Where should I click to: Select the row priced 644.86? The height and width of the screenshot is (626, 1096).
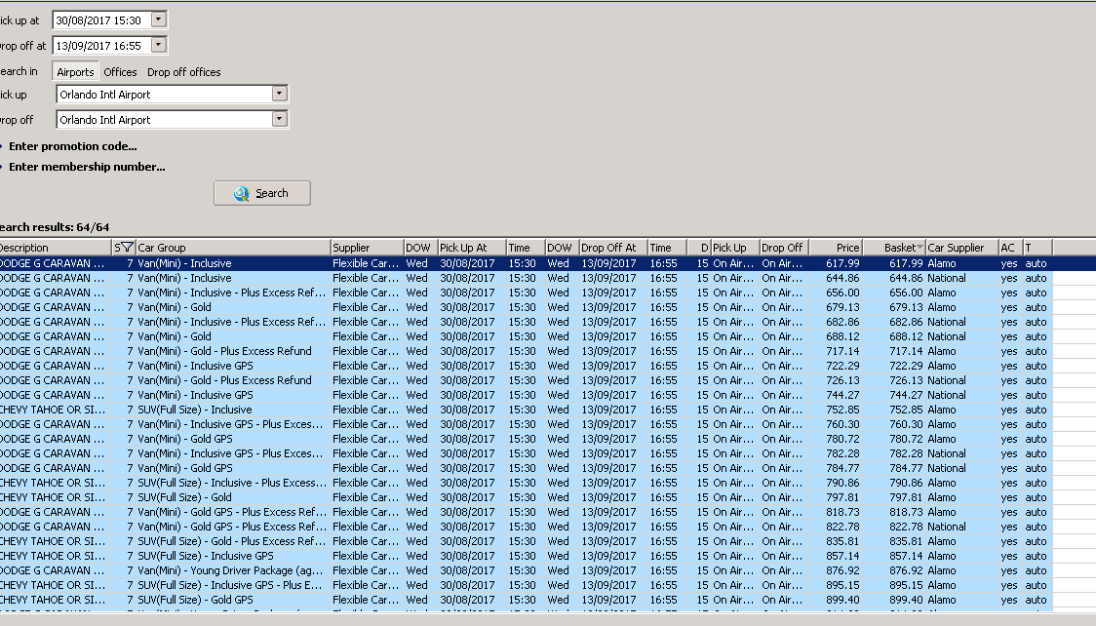coord(527,278)
